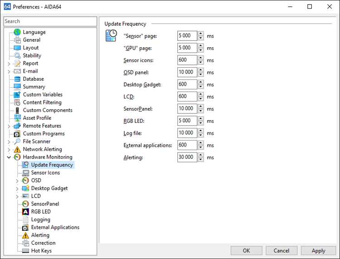Increase the Log file interval value
Viewport: 340px width, 259px height.
point(200,131)
